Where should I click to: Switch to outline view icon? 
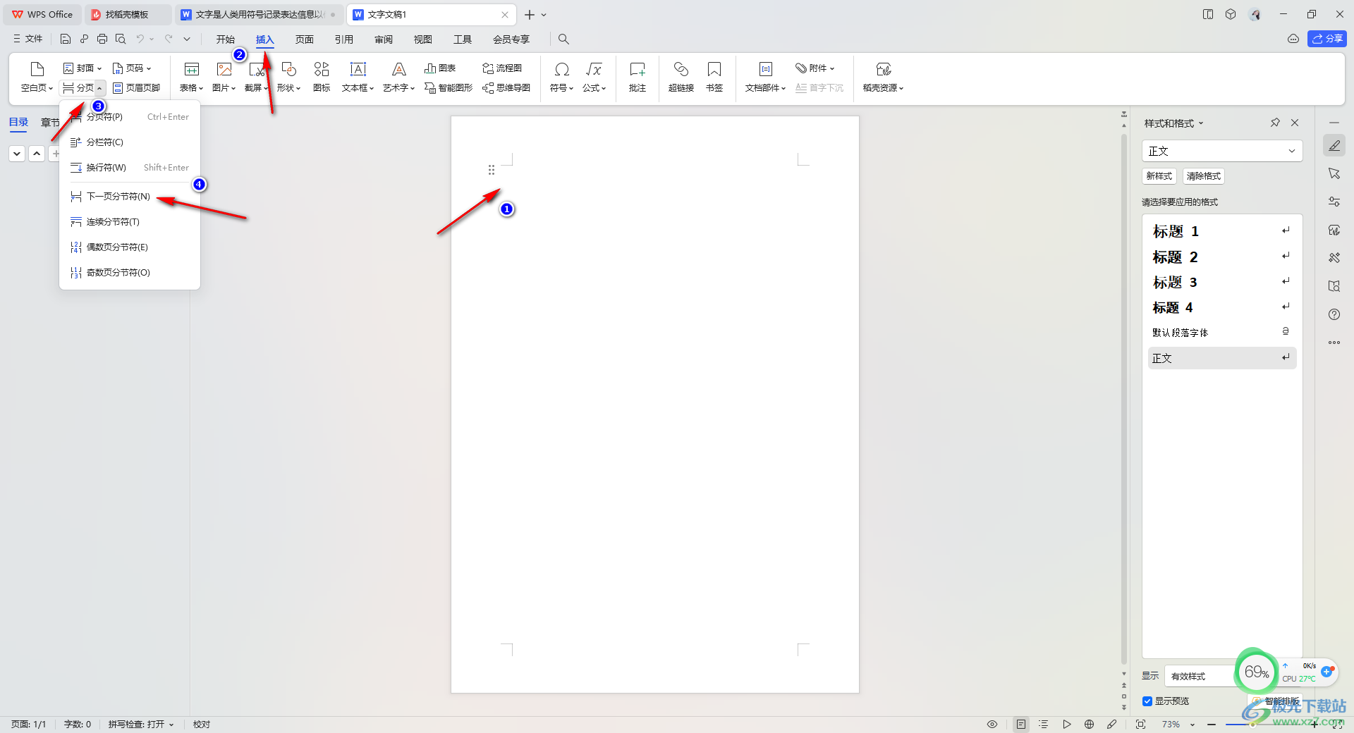point(1044,725)
